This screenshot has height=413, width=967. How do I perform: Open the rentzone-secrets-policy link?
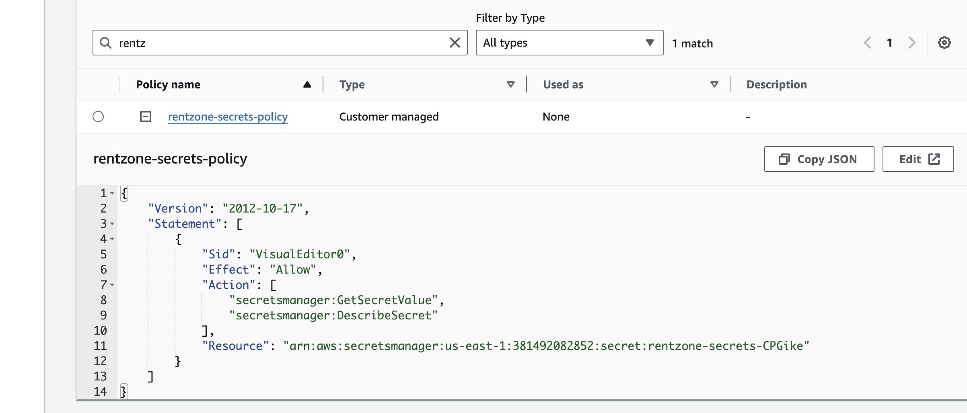tap(228, 117)
